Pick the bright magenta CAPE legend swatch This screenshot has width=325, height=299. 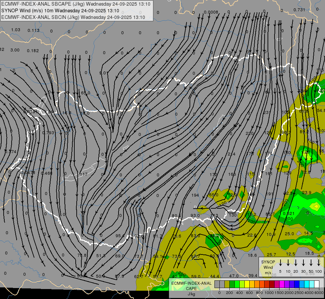pos(282,284)
